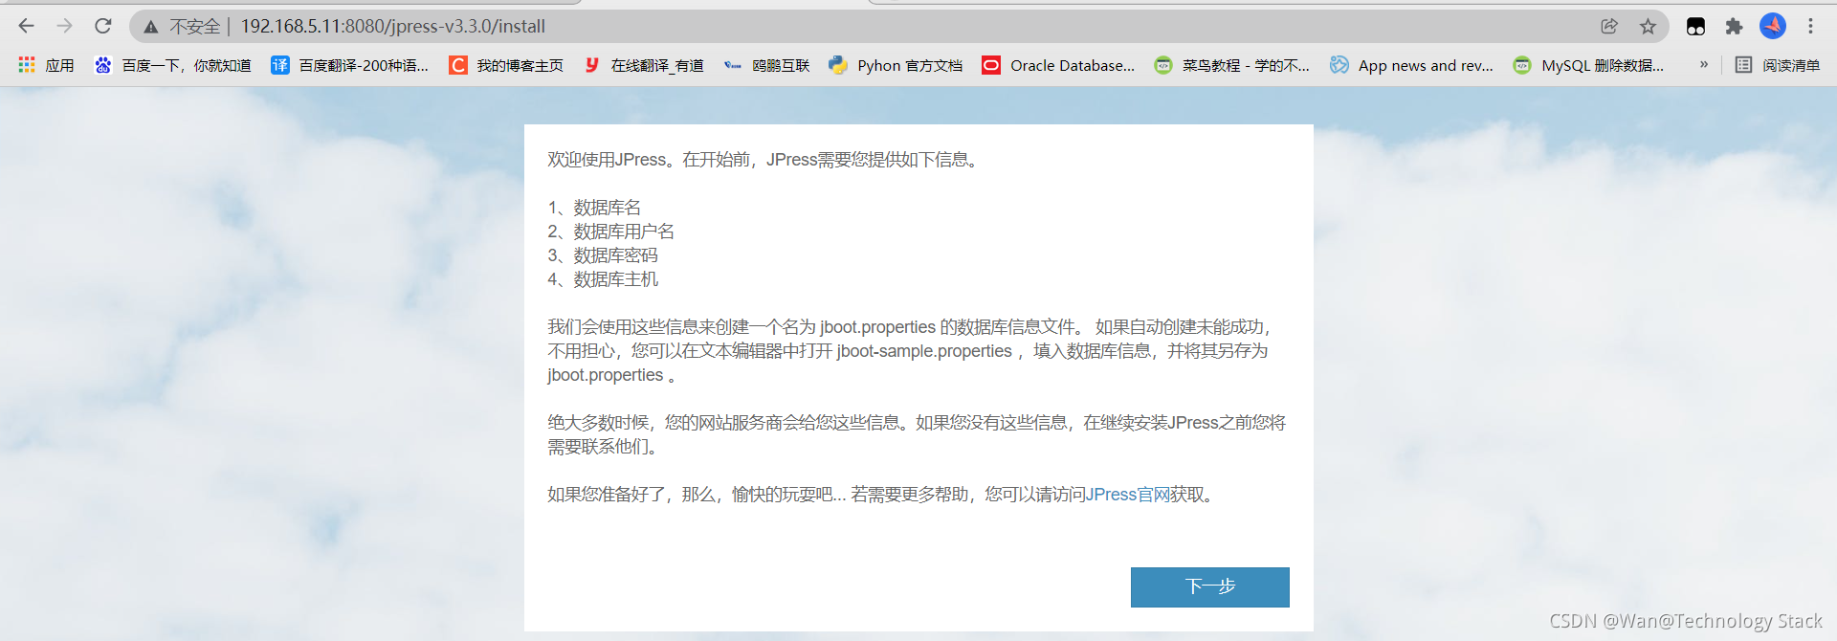
Task: Open the Extensions puzzle menu
Action: [1734, 27]
